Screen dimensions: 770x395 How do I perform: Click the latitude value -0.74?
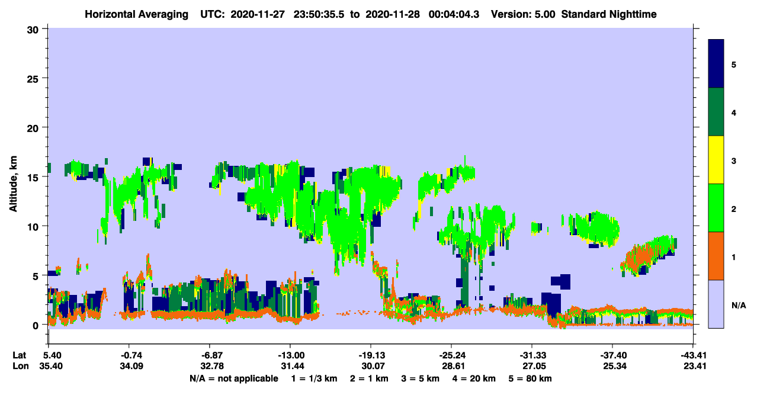coord(130,355)
